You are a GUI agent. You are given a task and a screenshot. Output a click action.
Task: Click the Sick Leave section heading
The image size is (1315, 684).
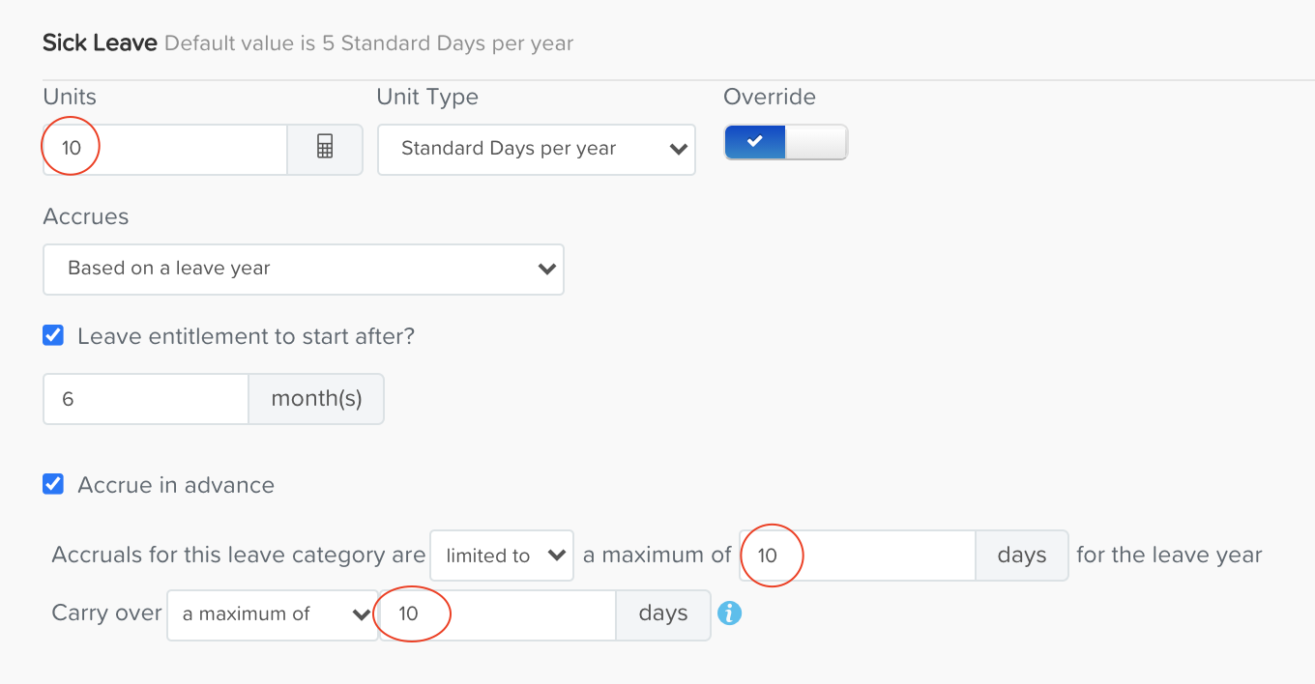pyautogui.click(x=100, y=43)
